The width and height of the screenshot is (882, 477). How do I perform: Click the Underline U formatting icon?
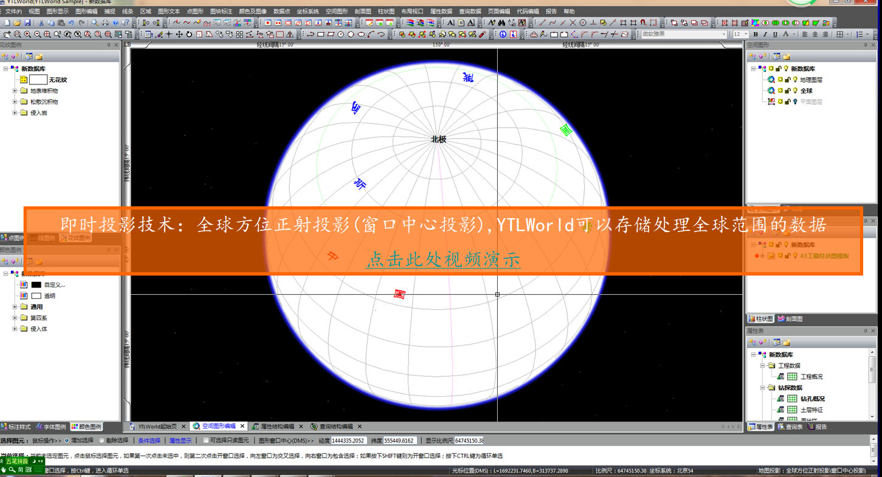[x=775, y=34]
